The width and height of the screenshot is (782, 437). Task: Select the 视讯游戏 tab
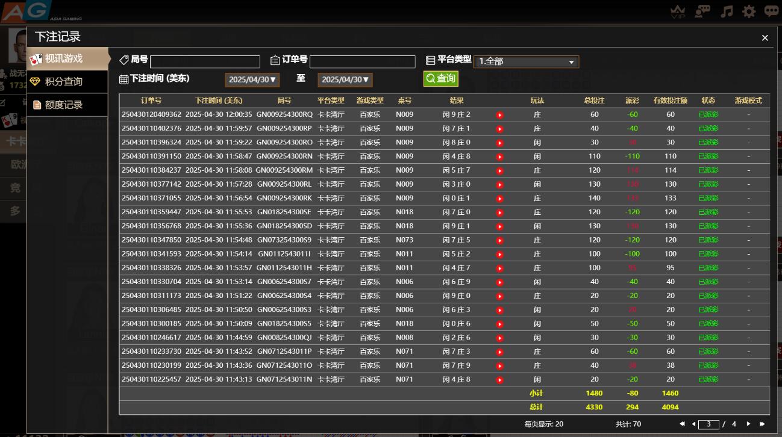[63, 59]
